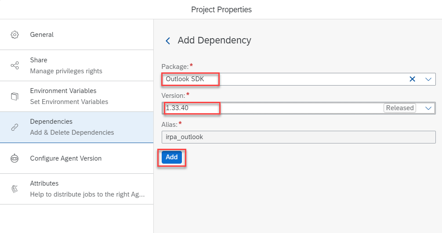Click the robot icon for Configure Agent Version
Image resolution: width=442 pixels, height=233 pixels.
click(14, 158)
